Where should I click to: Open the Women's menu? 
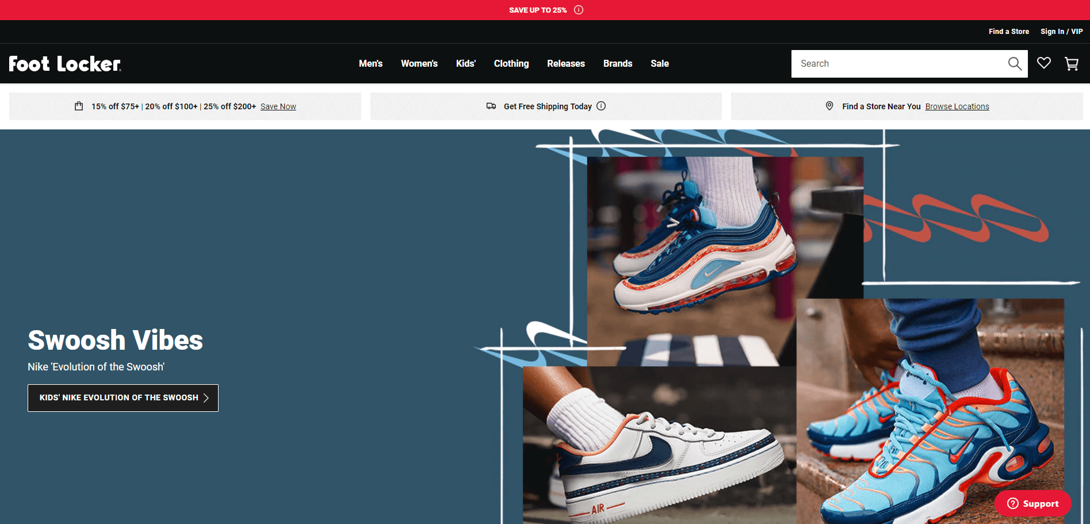(x=419, y=63)
